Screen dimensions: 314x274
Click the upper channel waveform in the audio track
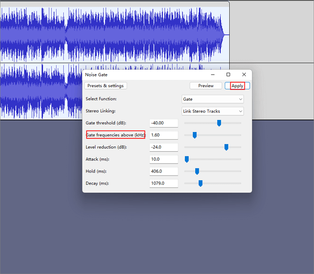click(x=114, y=35)
